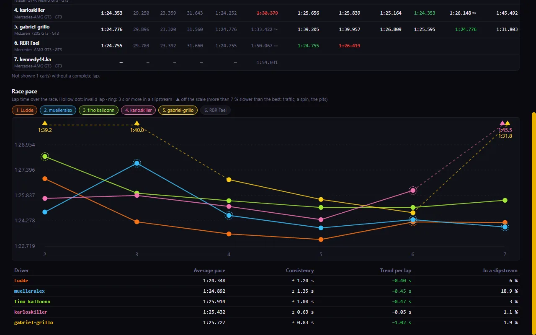Viewport: 536px width, 335px height.
Task: Click the -1.02 s trend value
Action: [402, 322]
